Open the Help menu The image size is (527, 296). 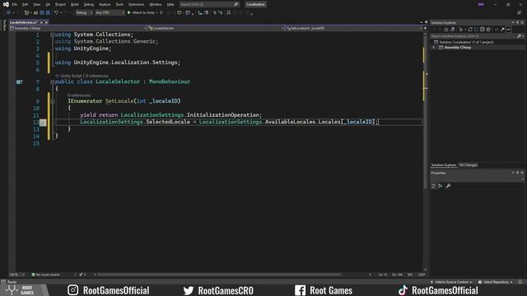(170, 4)
